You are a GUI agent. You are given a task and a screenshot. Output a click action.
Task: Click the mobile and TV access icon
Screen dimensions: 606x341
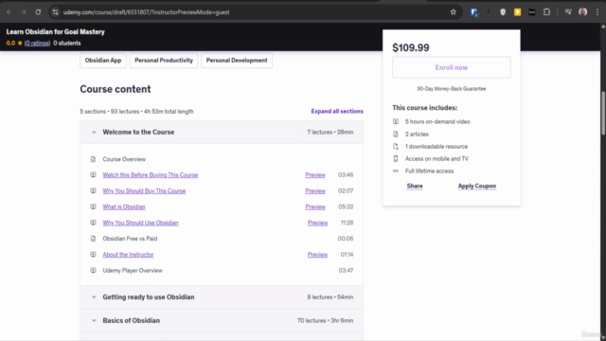click(396, 158)
